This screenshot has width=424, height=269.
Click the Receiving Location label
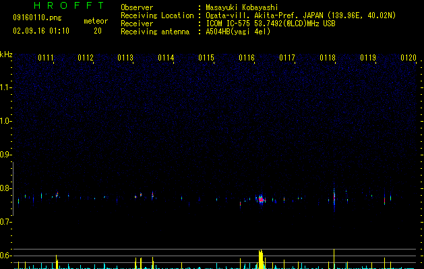coord(157,15)
